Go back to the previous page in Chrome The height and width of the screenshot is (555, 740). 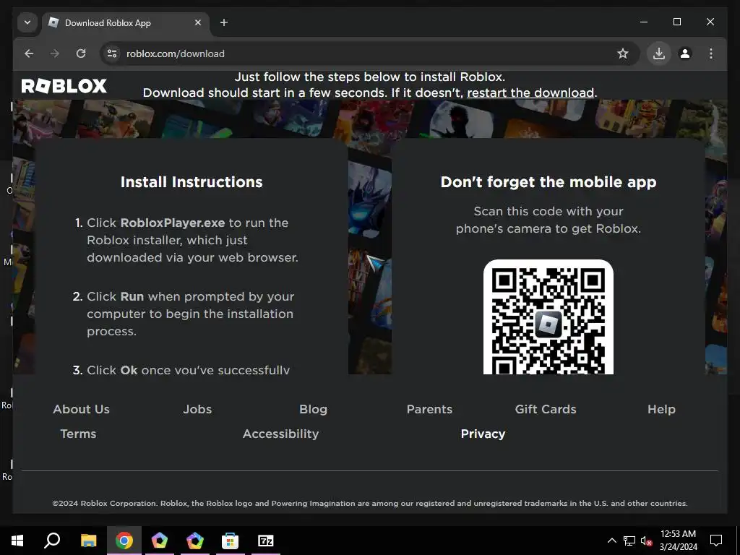coord(29,53)
